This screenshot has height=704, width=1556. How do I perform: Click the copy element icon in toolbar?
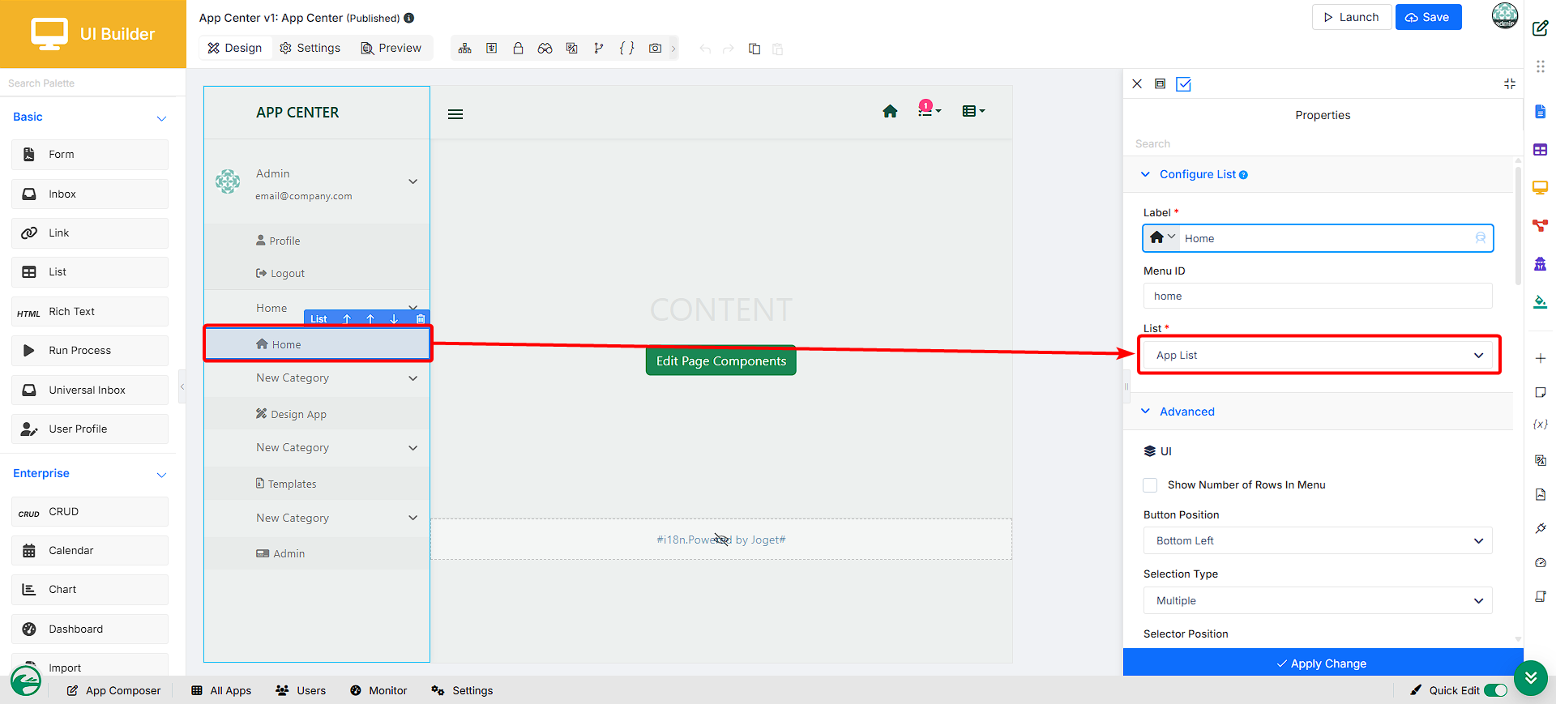tap(754, 49)
